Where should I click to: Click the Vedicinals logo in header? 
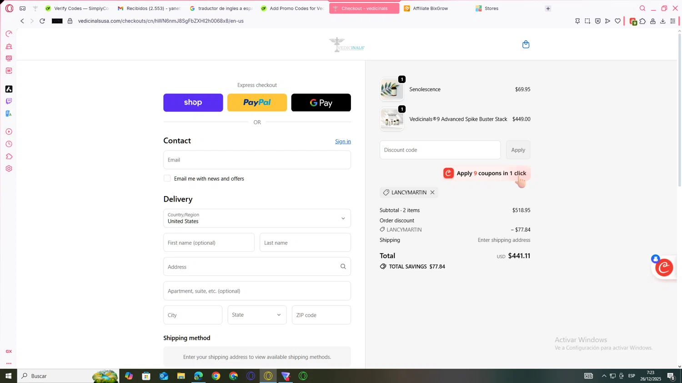(x=347, y=44)
